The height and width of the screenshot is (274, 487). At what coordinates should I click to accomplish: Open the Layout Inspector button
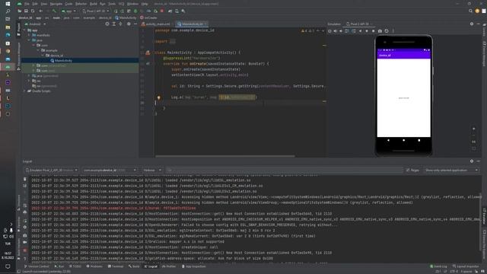pyautogui.click(x=466, y=266)
